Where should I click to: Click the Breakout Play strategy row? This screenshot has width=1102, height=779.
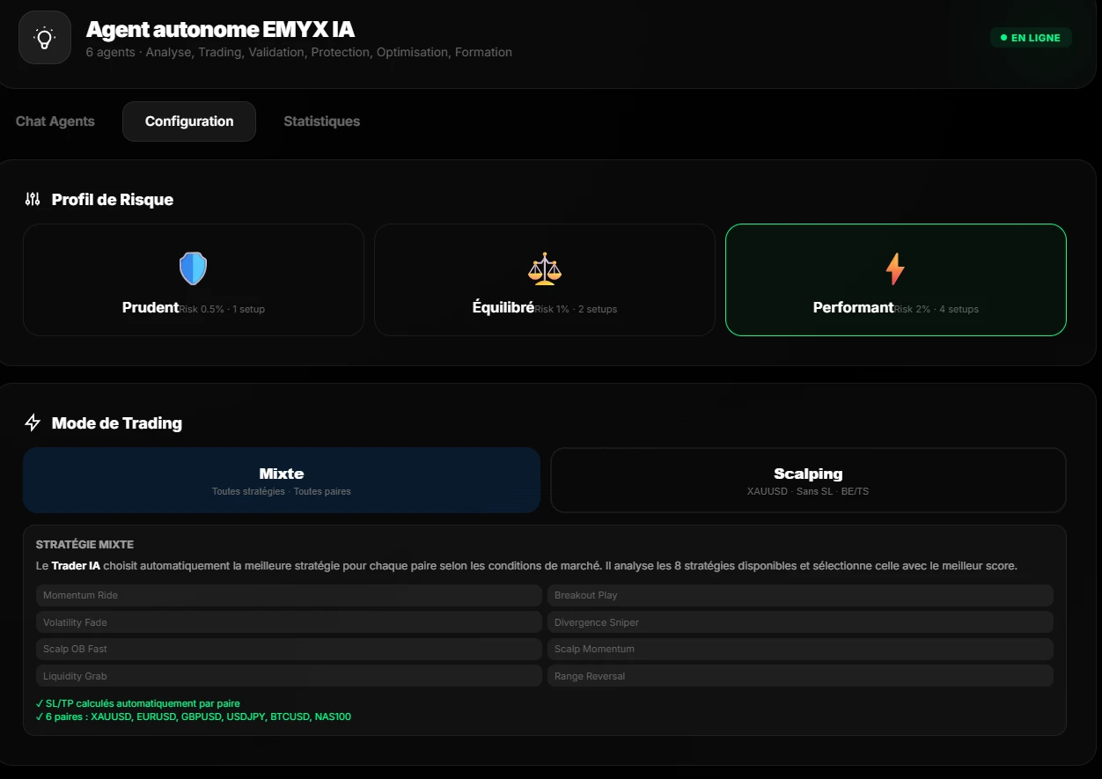pos(800,595)
